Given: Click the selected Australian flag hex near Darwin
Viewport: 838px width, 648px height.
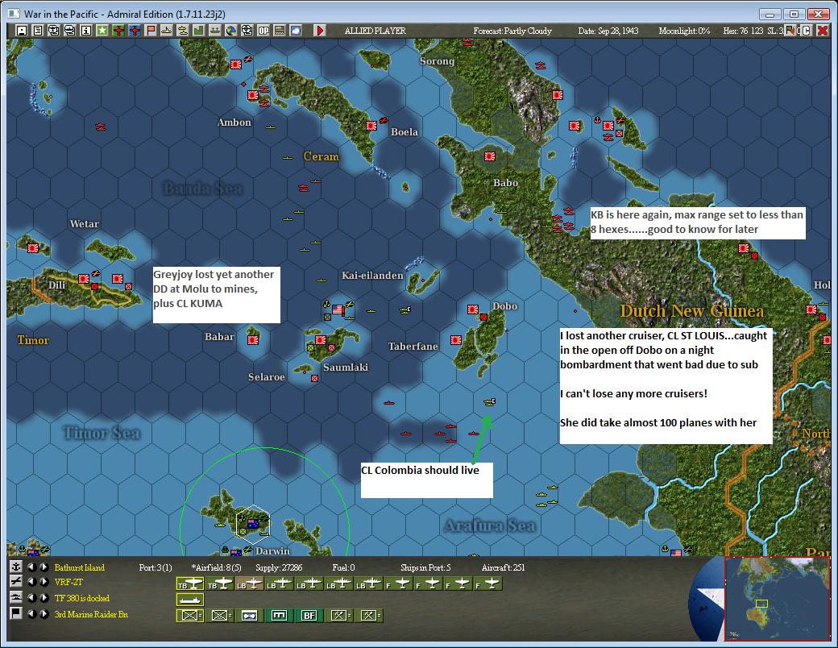Looking at the screenshot, I should pos(253,524).
